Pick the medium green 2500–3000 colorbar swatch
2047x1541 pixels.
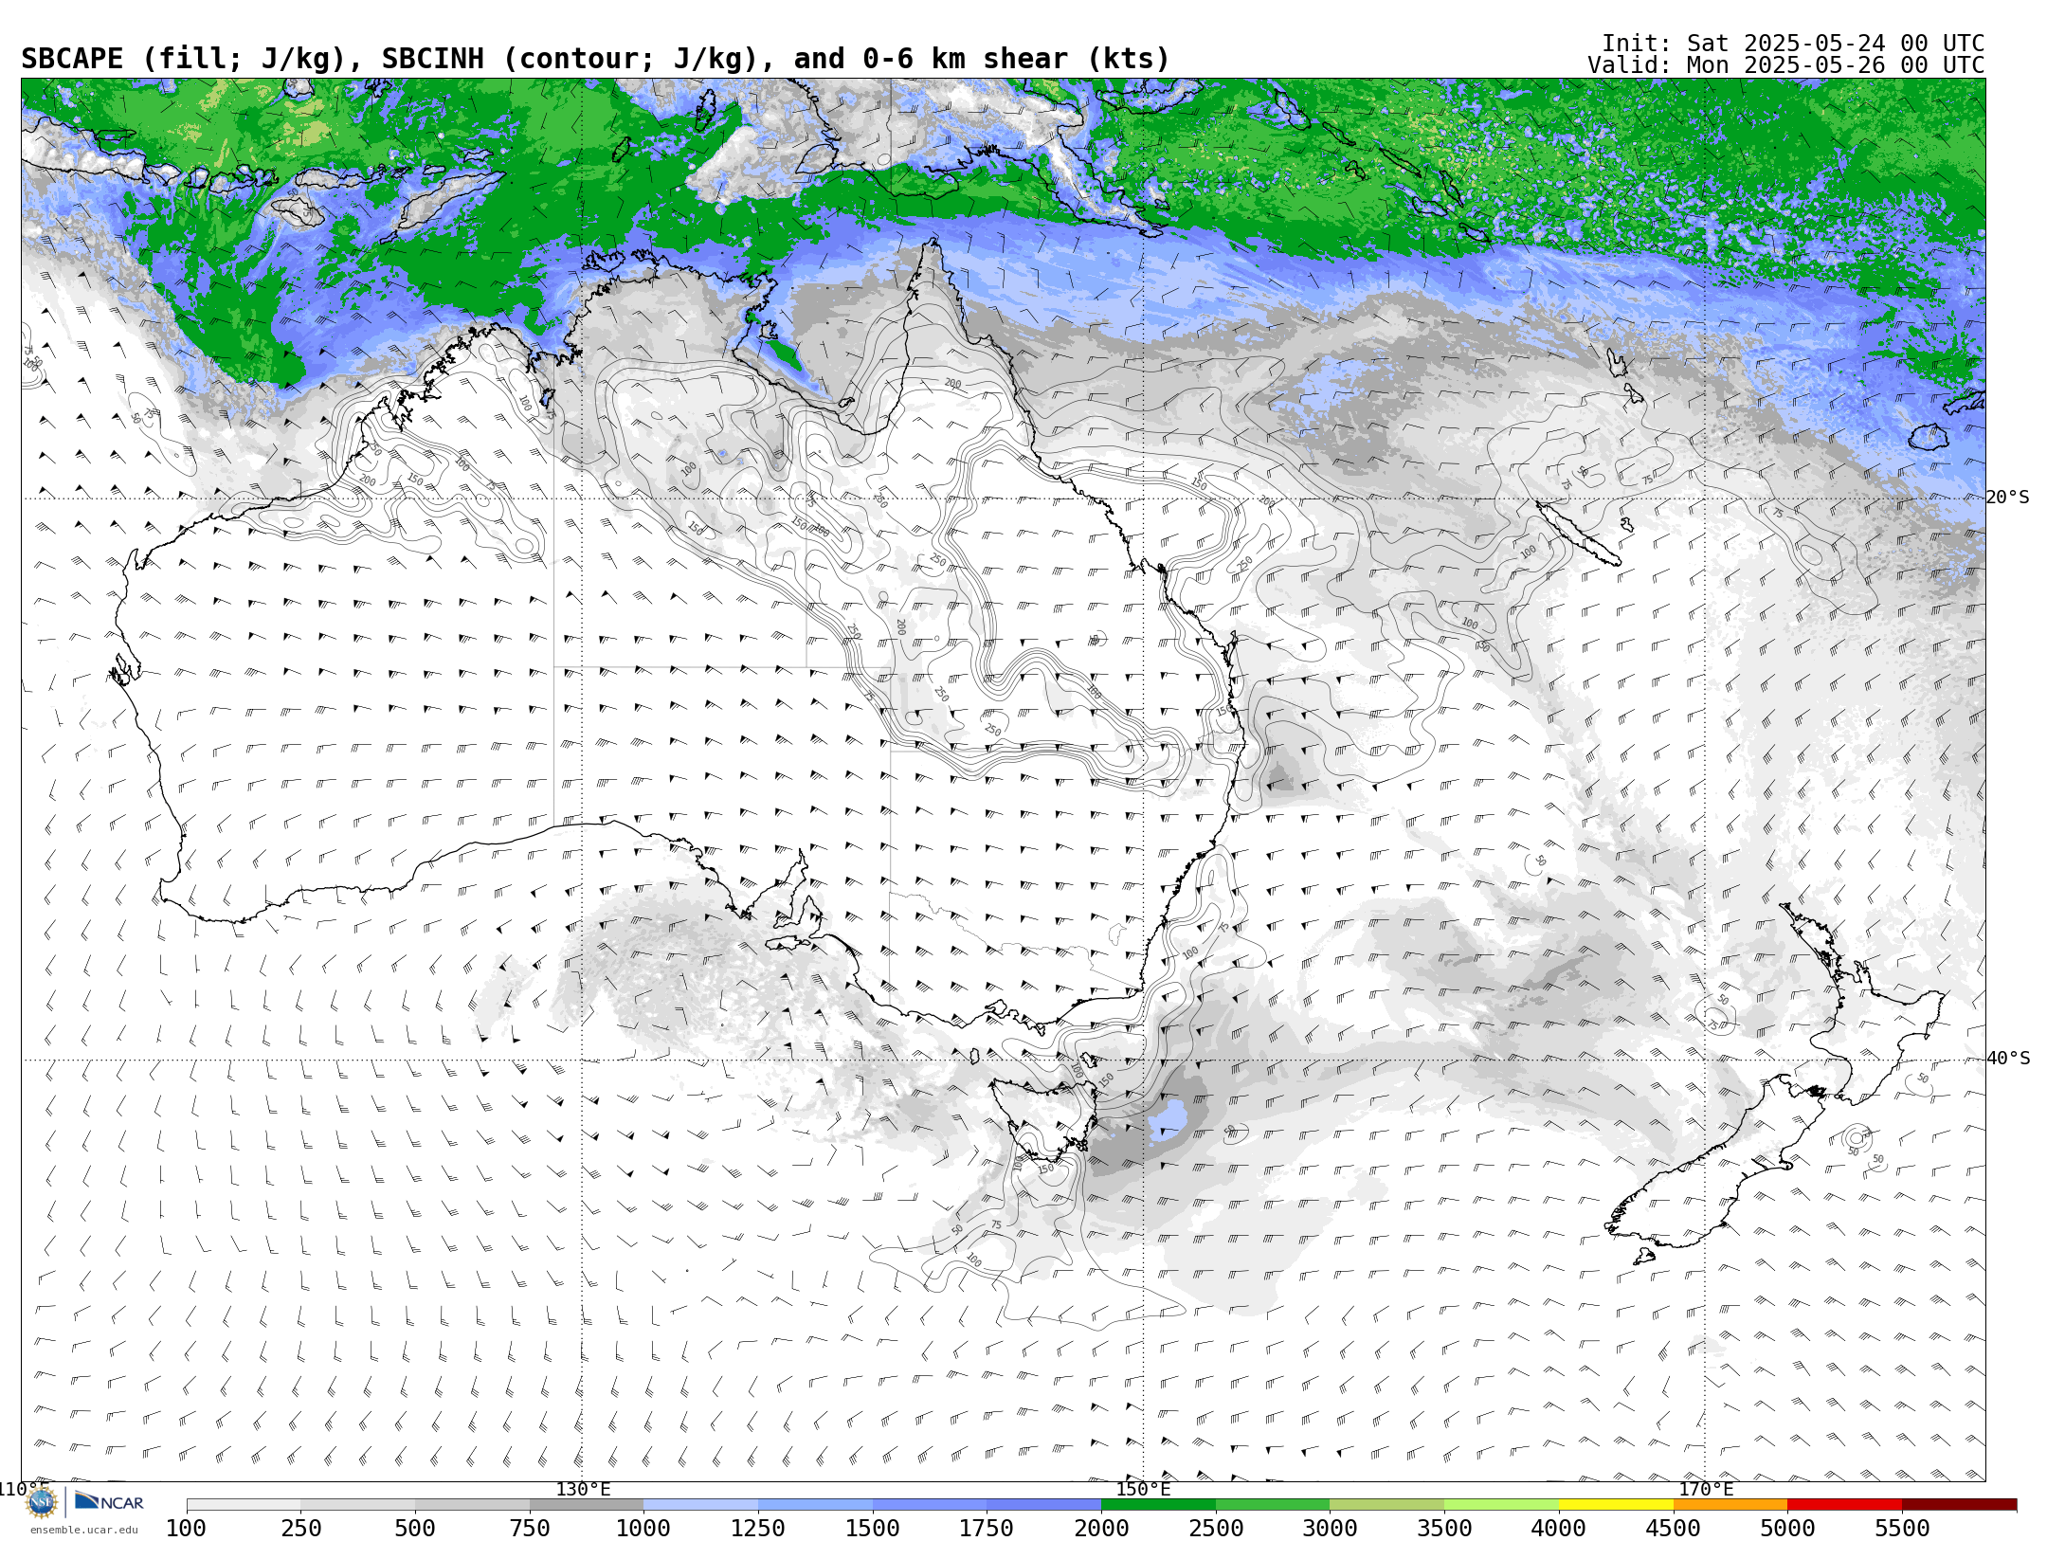(x=1273, y=1505)
